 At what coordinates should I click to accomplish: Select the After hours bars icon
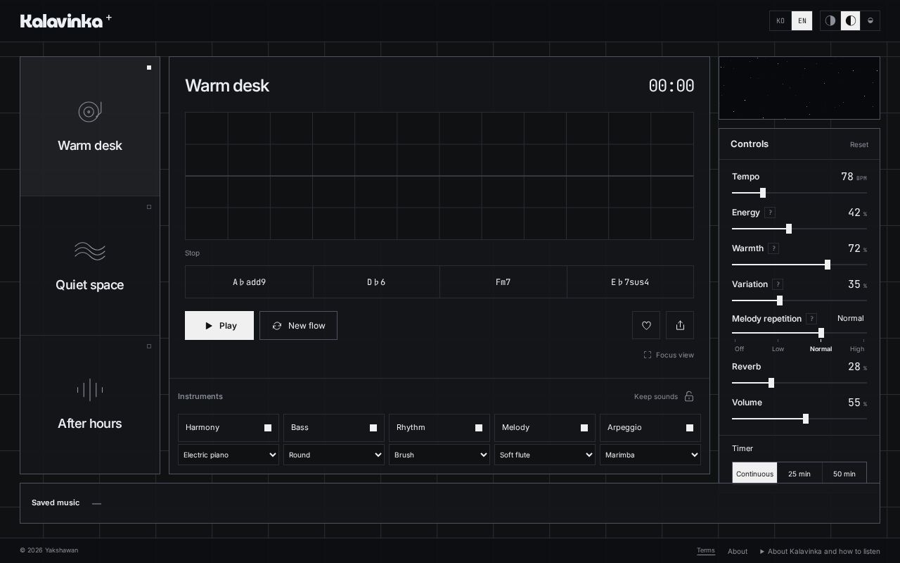(90, 389)
